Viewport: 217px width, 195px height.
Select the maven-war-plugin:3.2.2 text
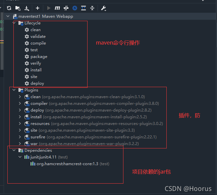click(x=115, y=144)
